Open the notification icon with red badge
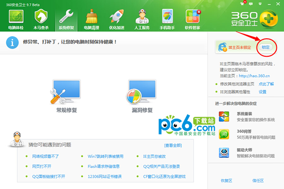The height and width of the screenshot is (189, 284). [243, 3]
